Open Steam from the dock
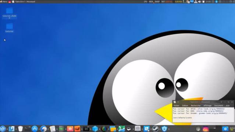The image size is (235, 132). [x=156, y=129]
